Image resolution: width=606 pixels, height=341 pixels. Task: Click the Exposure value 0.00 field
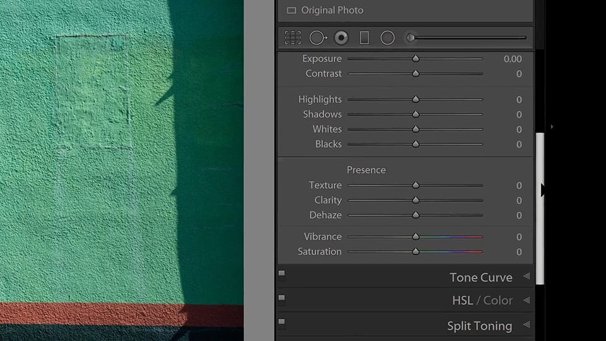tap(513, 59)
